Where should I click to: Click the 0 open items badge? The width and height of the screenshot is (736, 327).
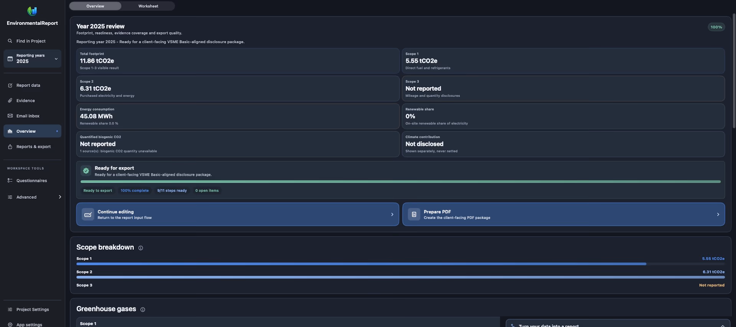click(207, 191)
